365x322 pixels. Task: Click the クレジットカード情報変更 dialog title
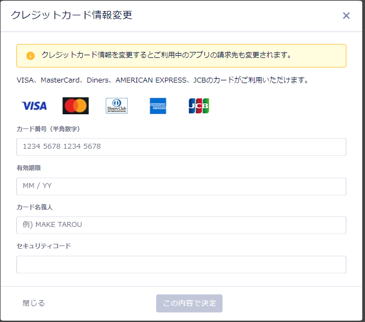pos(71,15)
